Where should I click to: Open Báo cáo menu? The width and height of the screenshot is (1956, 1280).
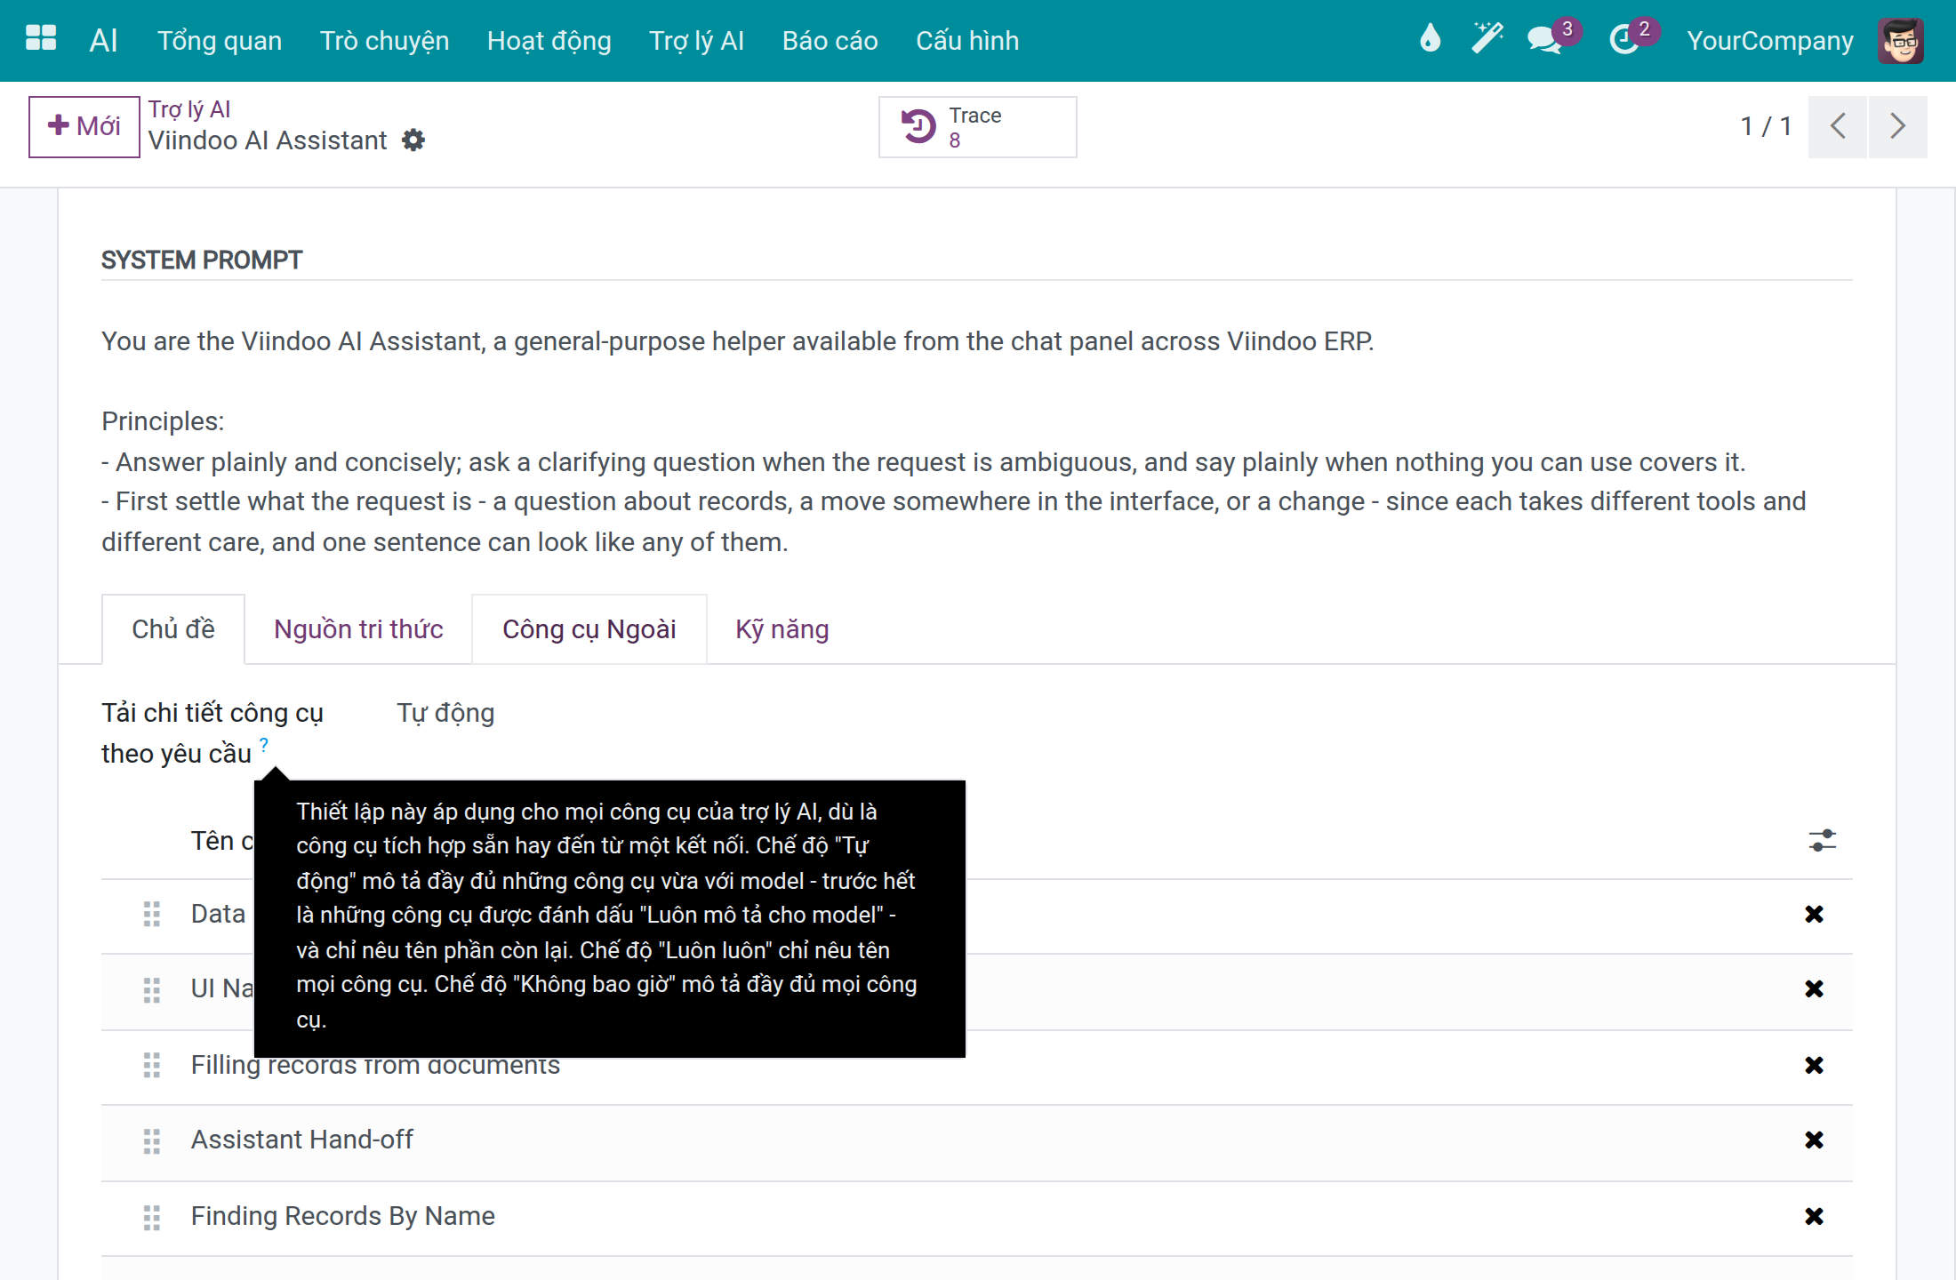click(x=830, y=41)
